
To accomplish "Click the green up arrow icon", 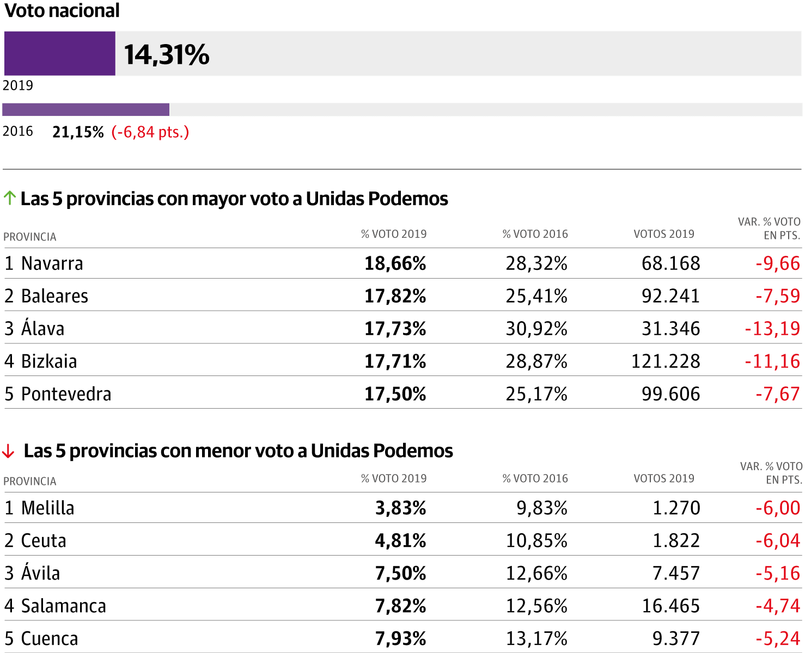I will coord(10,198).
